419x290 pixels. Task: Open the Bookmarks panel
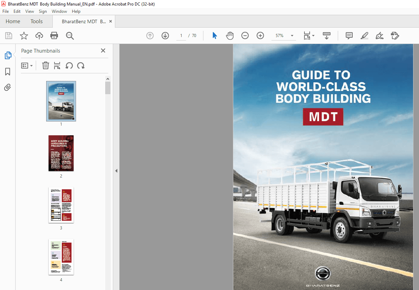[8, 71]
